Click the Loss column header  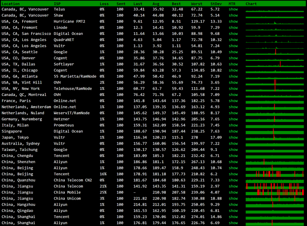click(104, 4)
